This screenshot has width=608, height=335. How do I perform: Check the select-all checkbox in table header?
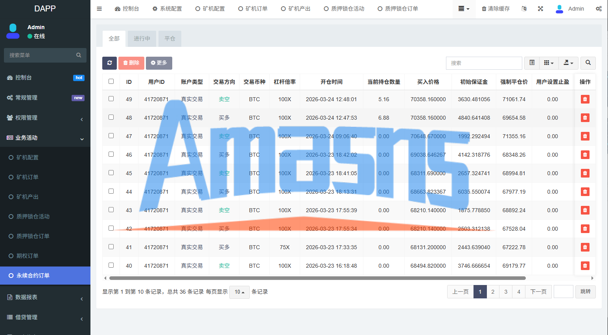pyautogui.click(x=111, y=81)
